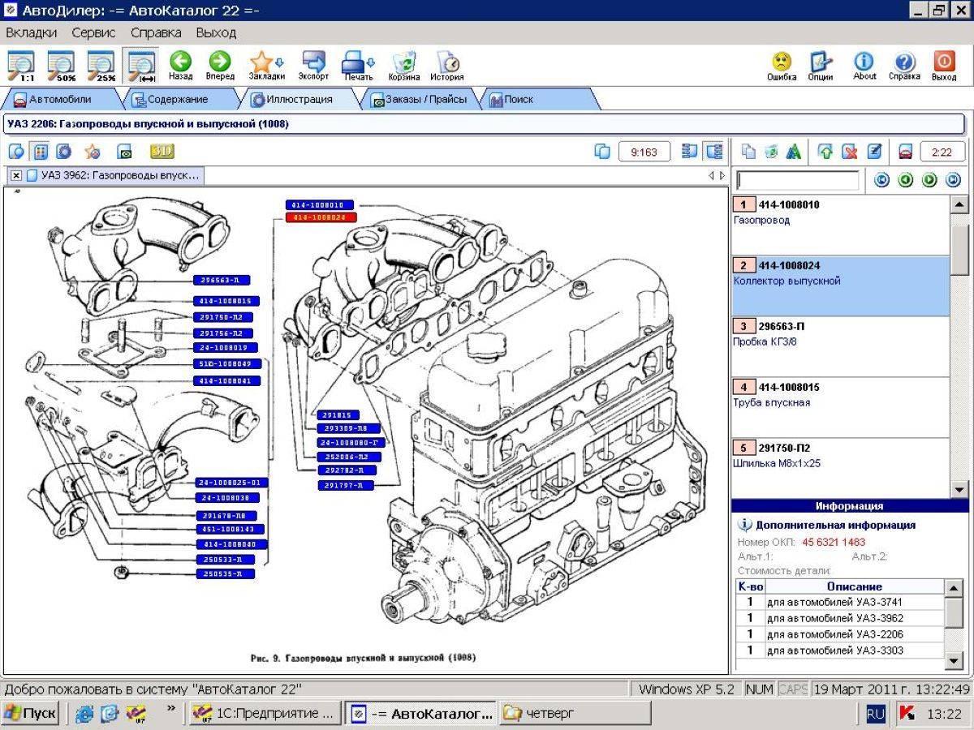Go to next part with green right arrow

tap(930, 180)
